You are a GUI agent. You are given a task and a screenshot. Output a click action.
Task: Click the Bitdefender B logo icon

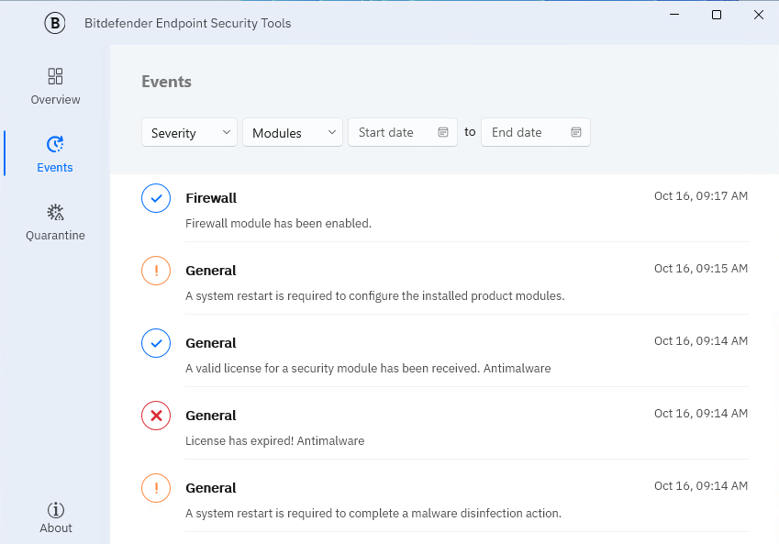(55, 23)
